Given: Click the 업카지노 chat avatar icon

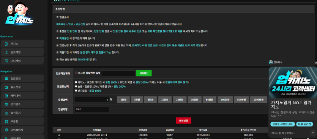Looking at the screenshot, I should [x=271, y=62].
